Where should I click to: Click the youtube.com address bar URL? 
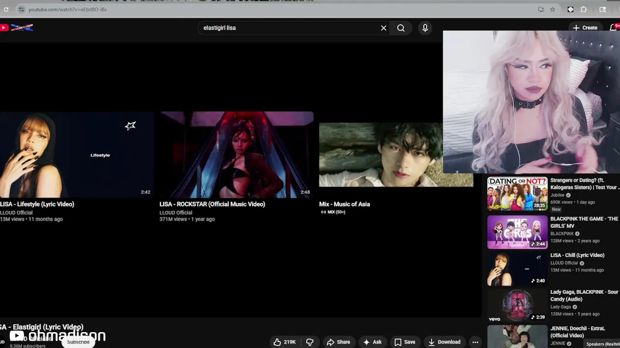tap(67, 9)
